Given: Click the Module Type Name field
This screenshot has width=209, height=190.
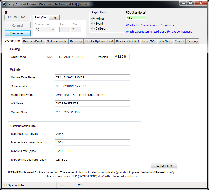Looking at the screenshot, I should (x=92, y=77).
